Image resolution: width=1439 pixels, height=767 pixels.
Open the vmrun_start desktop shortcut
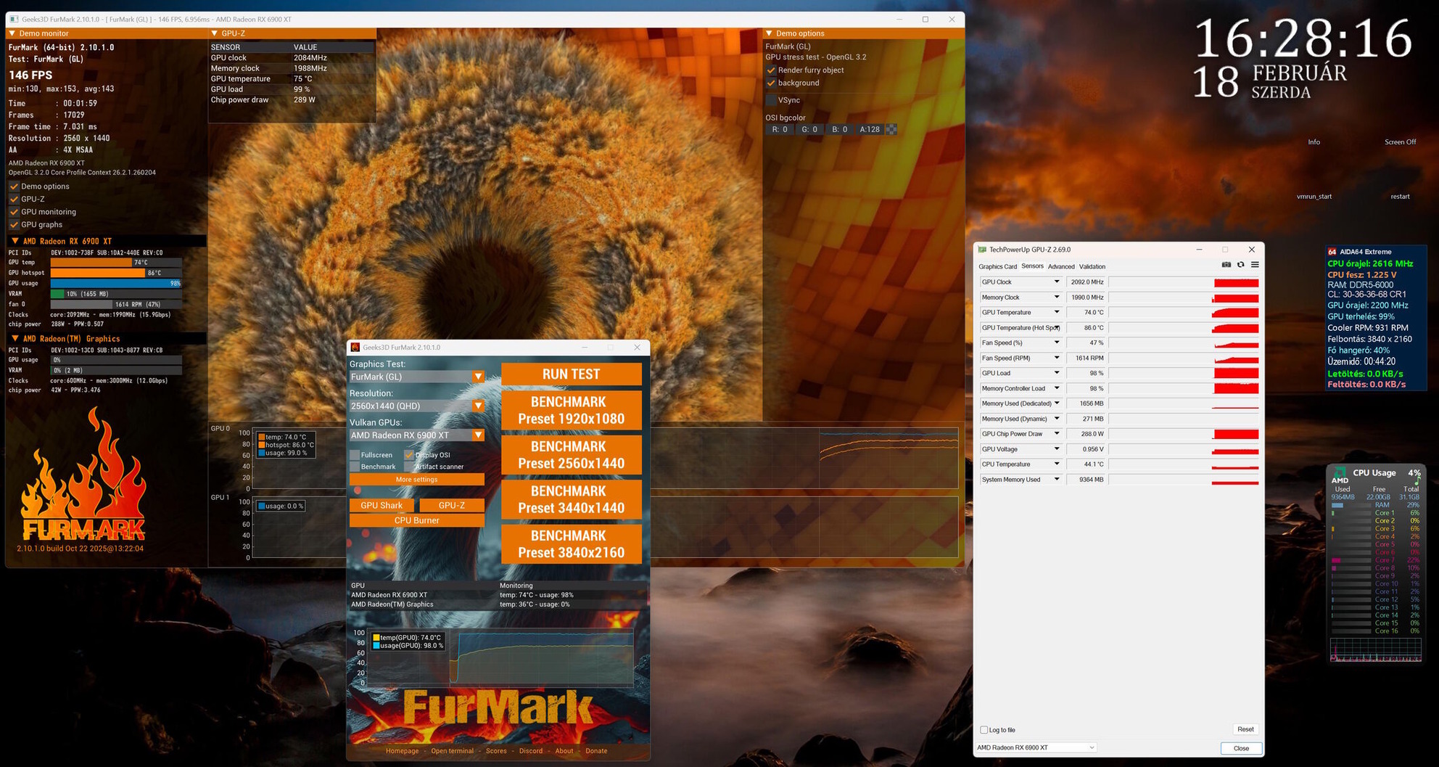(x=1314, y=197)
